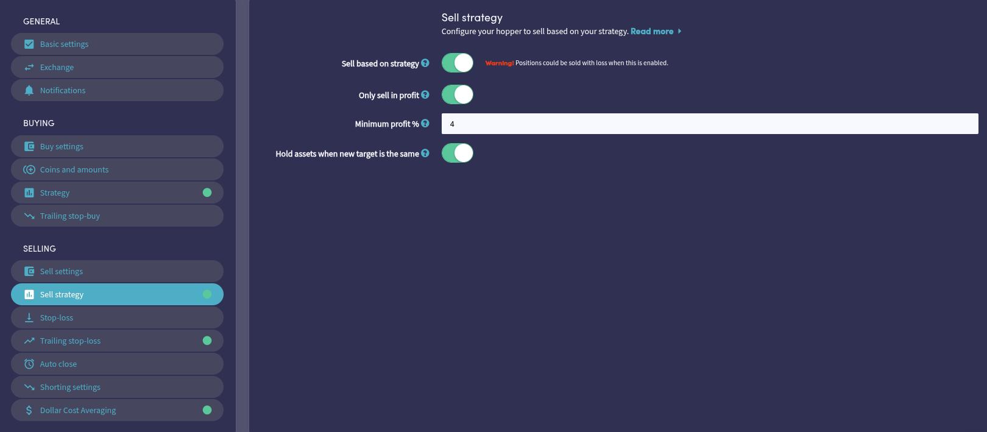Click the Exchange arrows icon
Image resolution: width=987 pixels, height=432 pixels.
pyautogui.click(x=29, y=68)
